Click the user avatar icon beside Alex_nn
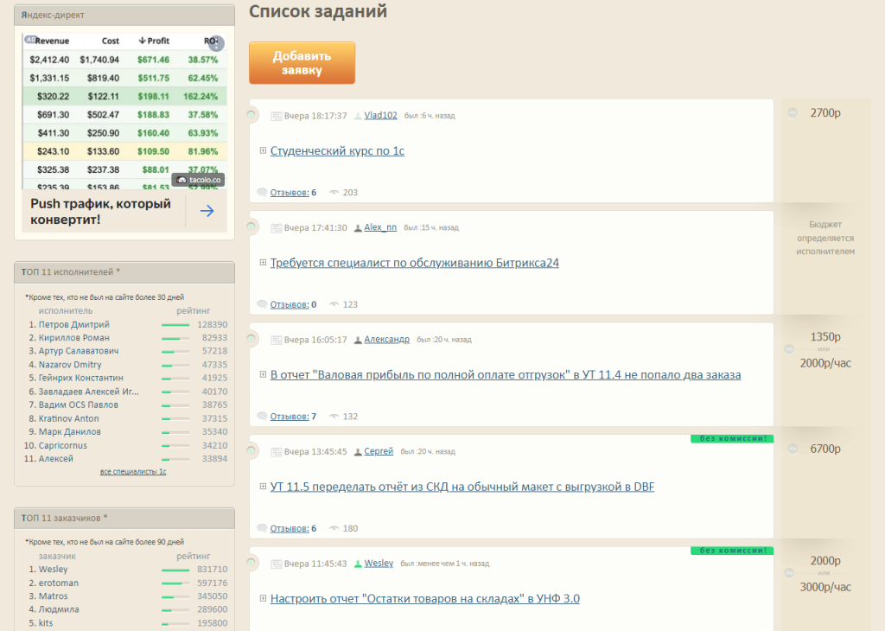The image size is (885, 631). click(x=358, y=228)
